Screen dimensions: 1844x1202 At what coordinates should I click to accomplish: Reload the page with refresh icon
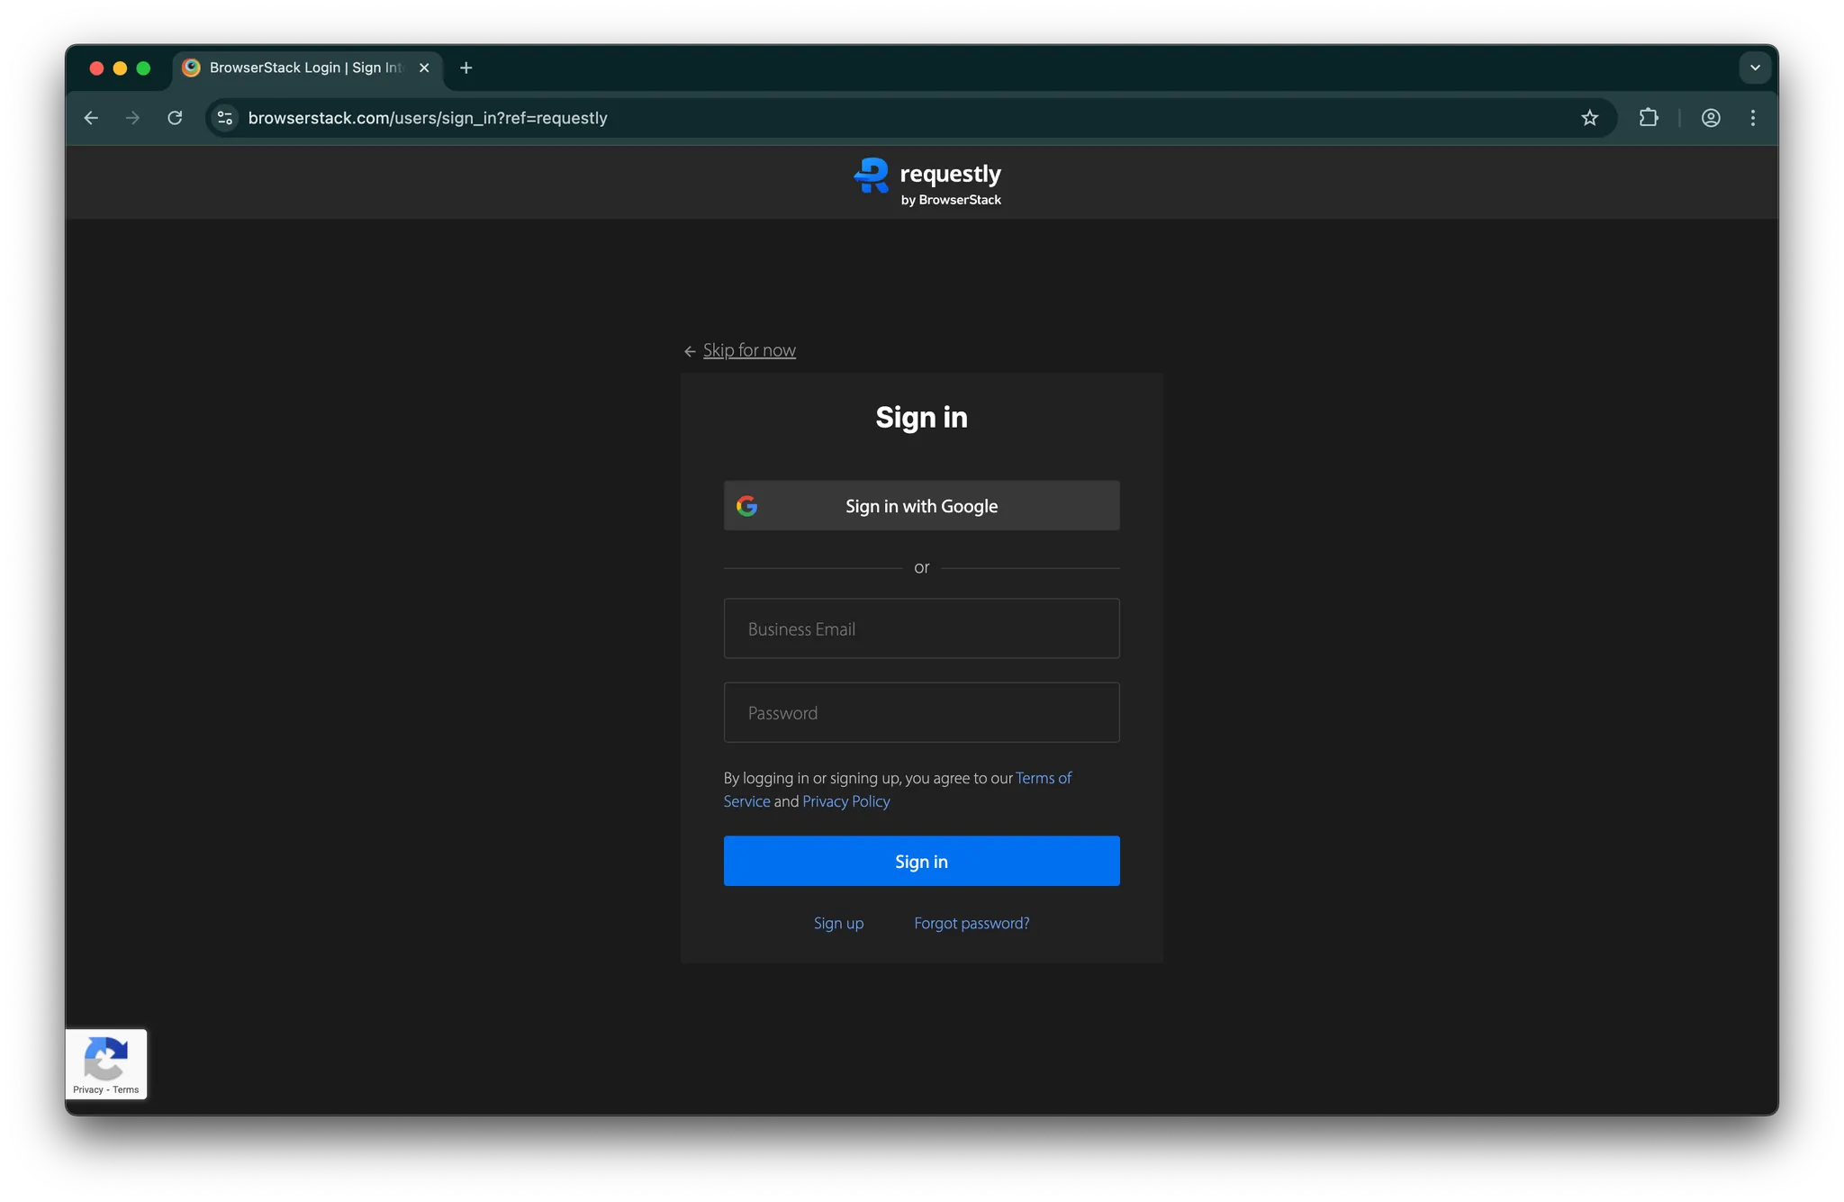point(175,118)
